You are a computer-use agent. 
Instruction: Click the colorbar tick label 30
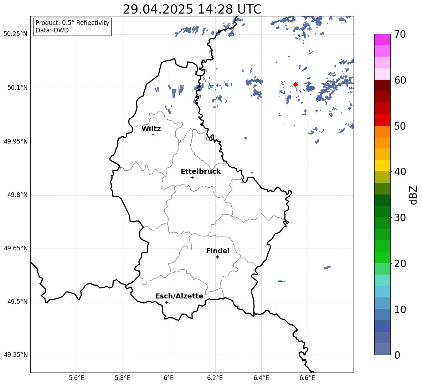(400, 218)
